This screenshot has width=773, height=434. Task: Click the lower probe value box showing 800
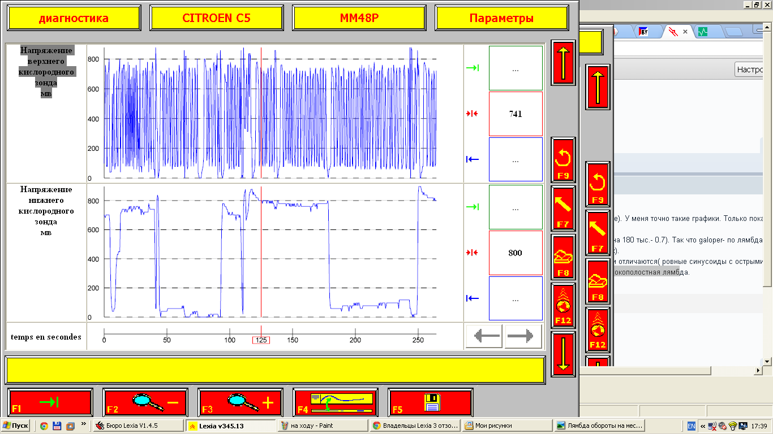pos(515,253)
